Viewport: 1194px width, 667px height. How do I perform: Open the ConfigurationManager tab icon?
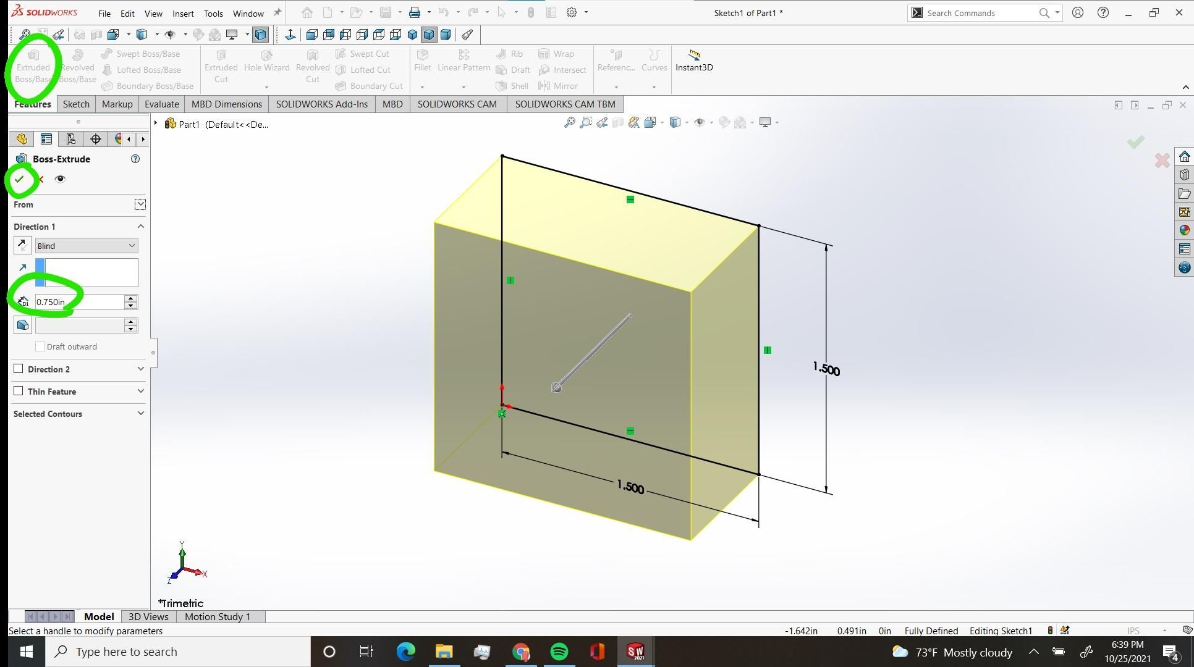point(71,140)
